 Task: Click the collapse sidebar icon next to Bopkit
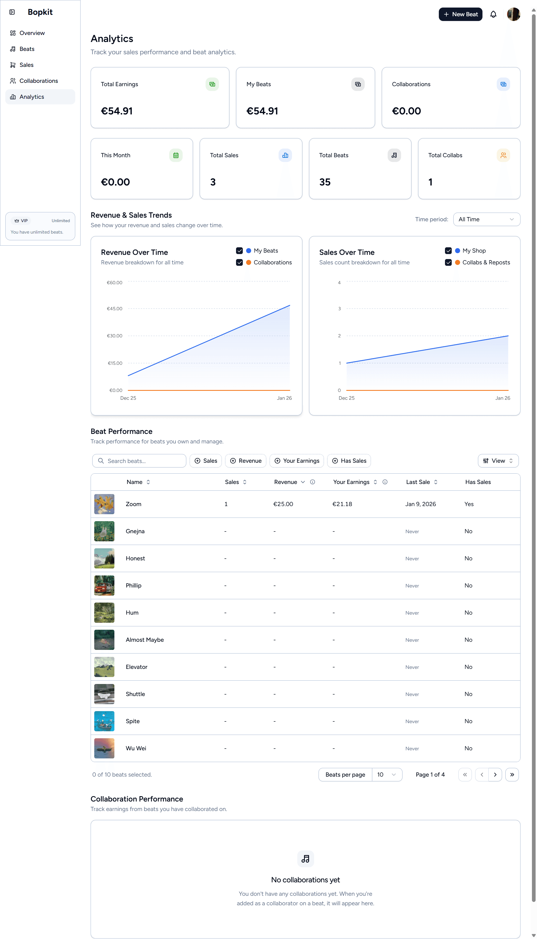[12, 12]
